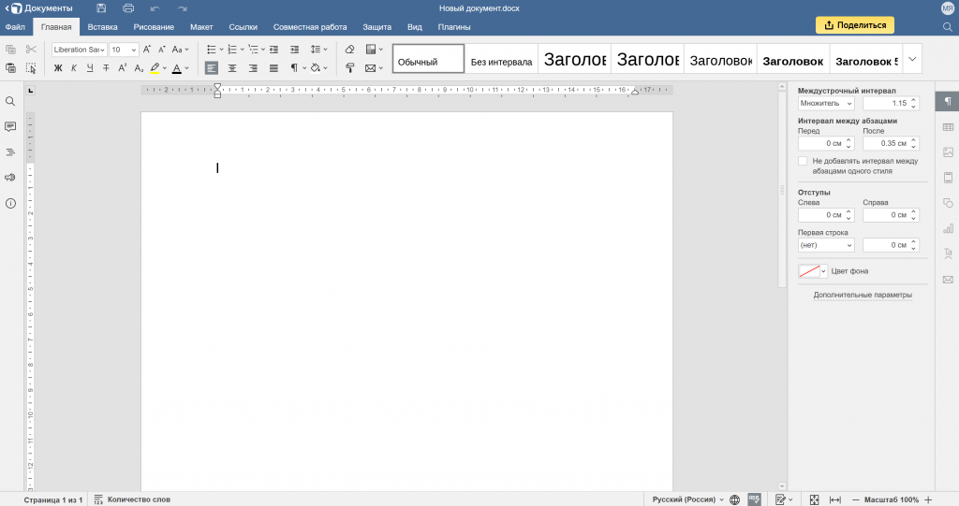
Task: Open the comments panel in left sidebar
Action: click(10, 126)
